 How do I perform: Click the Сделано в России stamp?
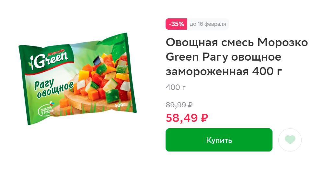click(x=46, y=110)
